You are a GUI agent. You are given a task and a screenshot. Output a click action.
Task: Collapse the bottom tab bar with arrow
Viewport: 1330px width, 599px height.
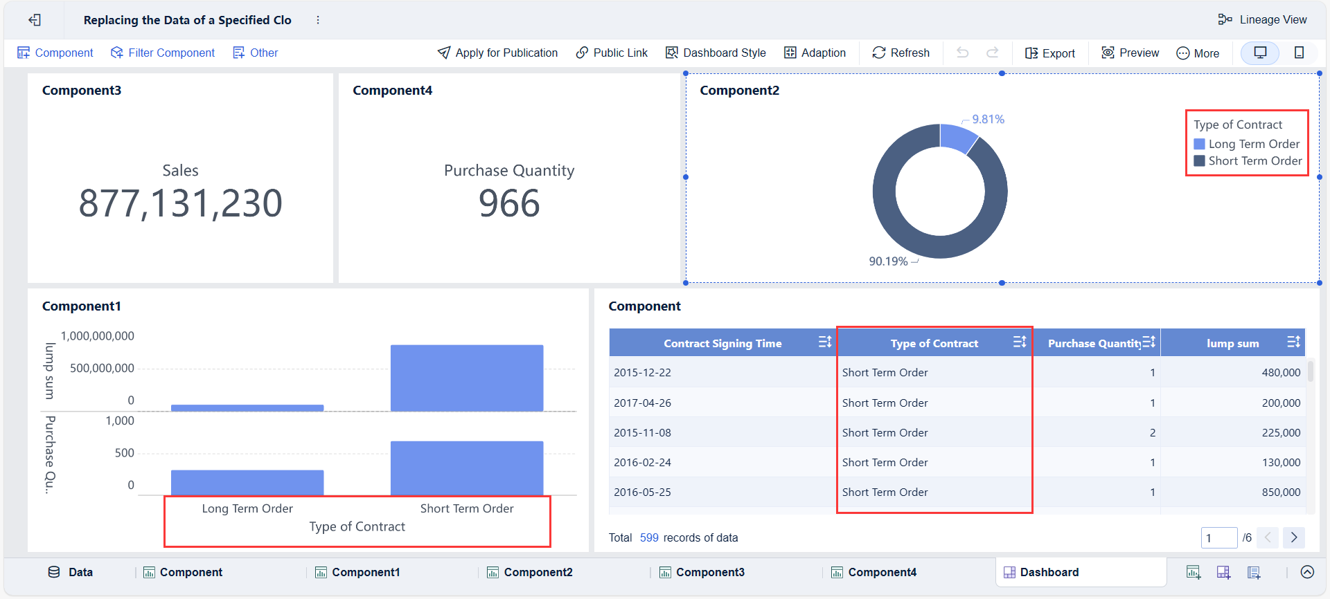[x=1307, y=572]
